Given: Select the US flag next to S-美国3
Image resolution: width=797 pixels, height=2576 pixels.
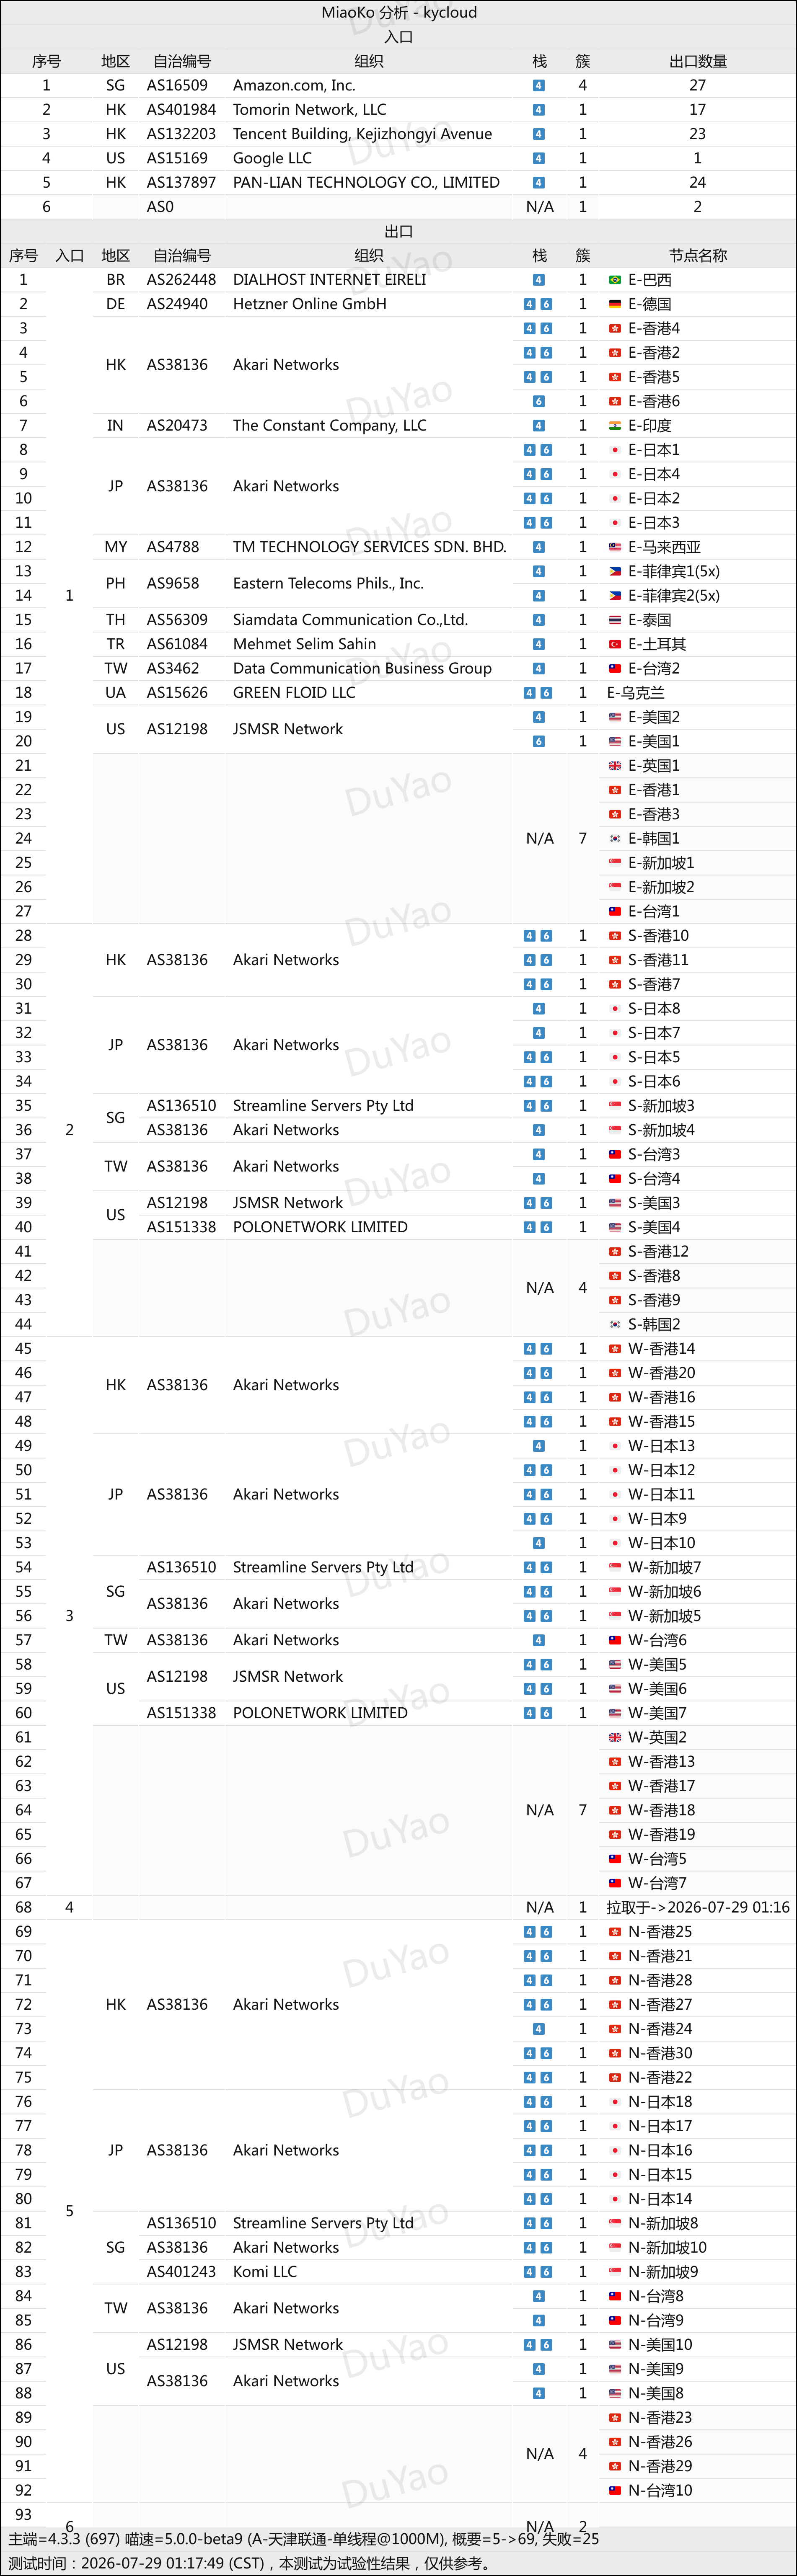Looking at the screenshot, I should coord(615,1203).
